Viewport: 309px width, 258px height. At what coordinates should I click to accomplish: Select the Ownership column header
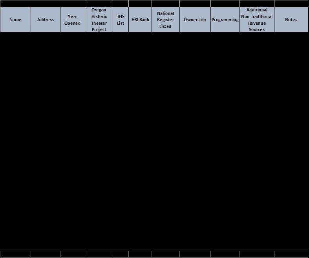pyautogui.click(x=195, y=20)
